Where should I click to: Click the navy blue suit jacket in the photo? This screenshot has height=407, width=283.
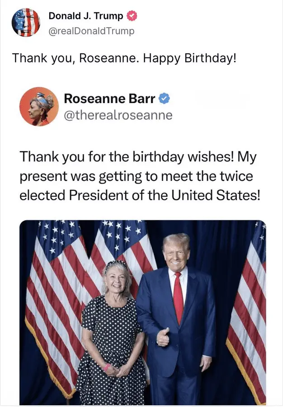[x=194, y=317]
